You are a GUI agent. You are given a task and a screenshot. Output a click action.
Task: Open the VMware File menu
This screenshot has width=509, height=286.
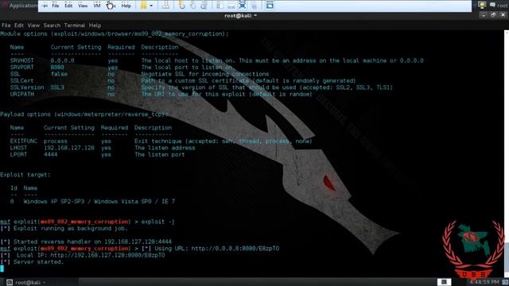point(56,6)
